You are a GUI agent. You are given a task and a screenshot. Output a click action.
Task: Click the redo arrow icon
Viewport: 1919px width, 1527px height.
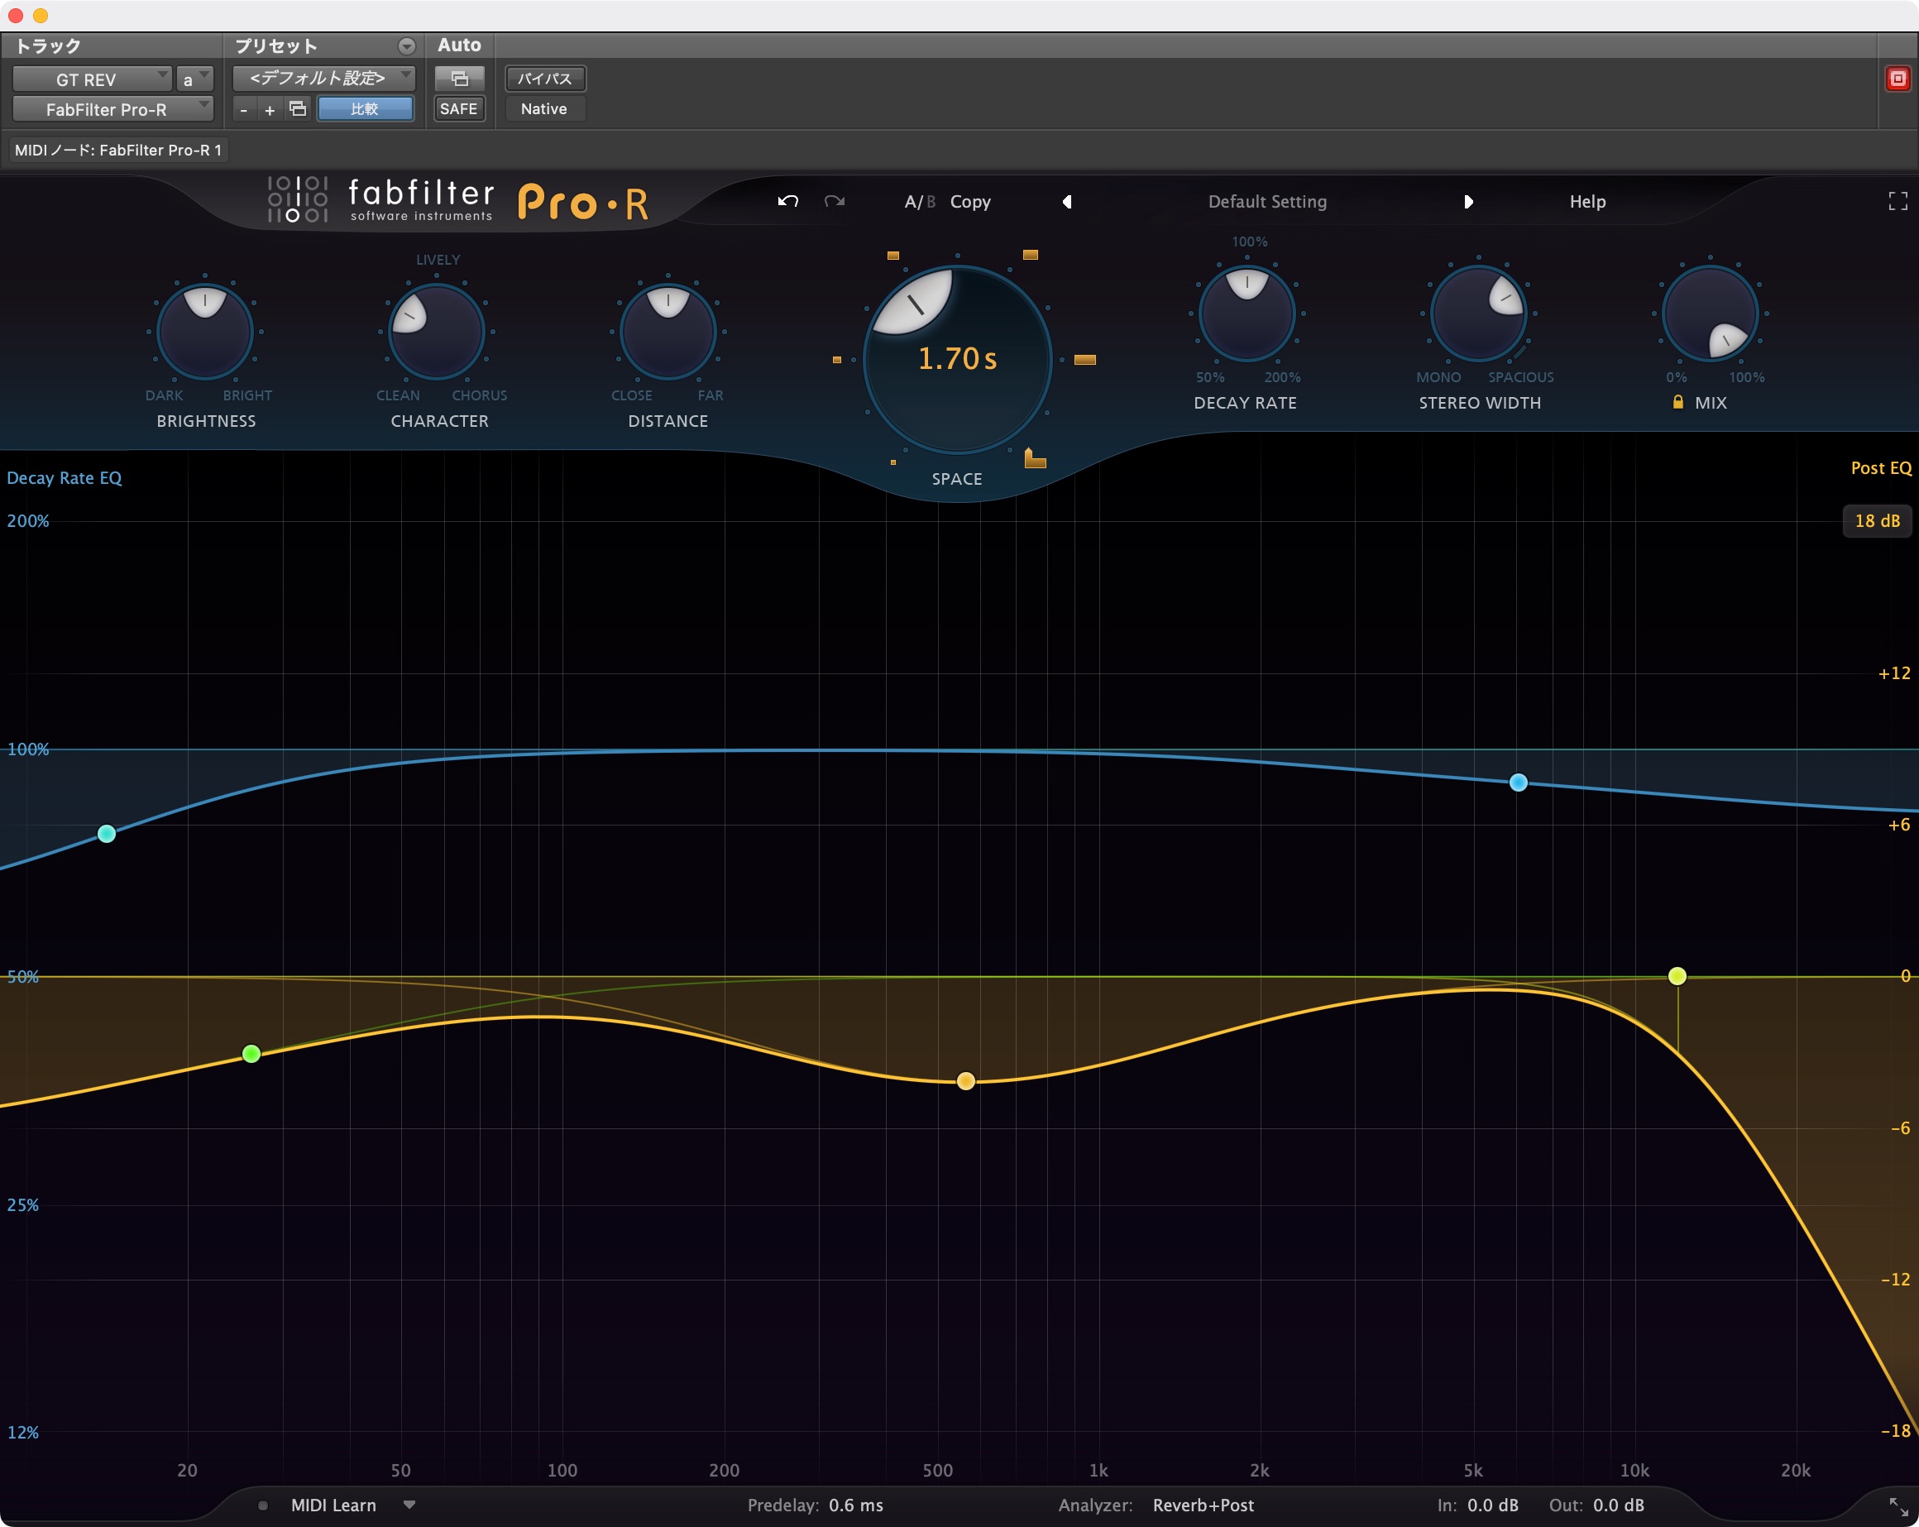coord(834,201)
